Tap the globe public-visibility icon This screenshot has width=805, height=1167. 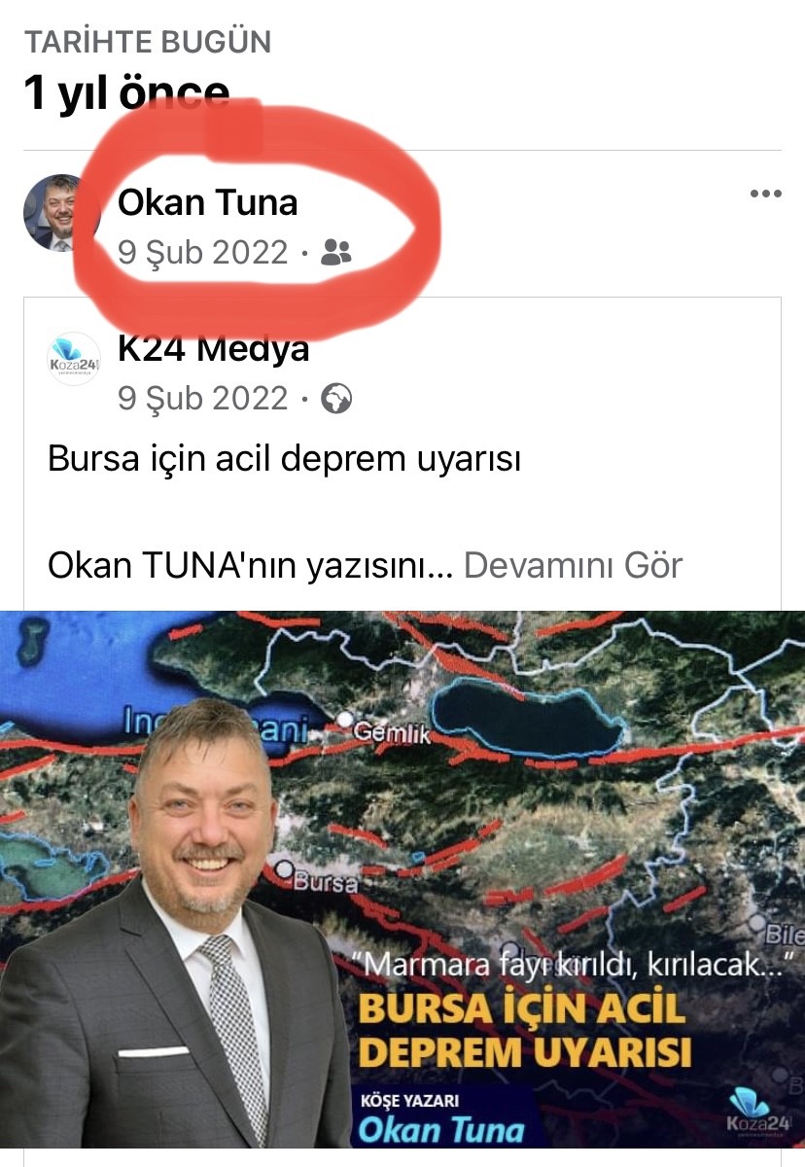pos(336,399)
